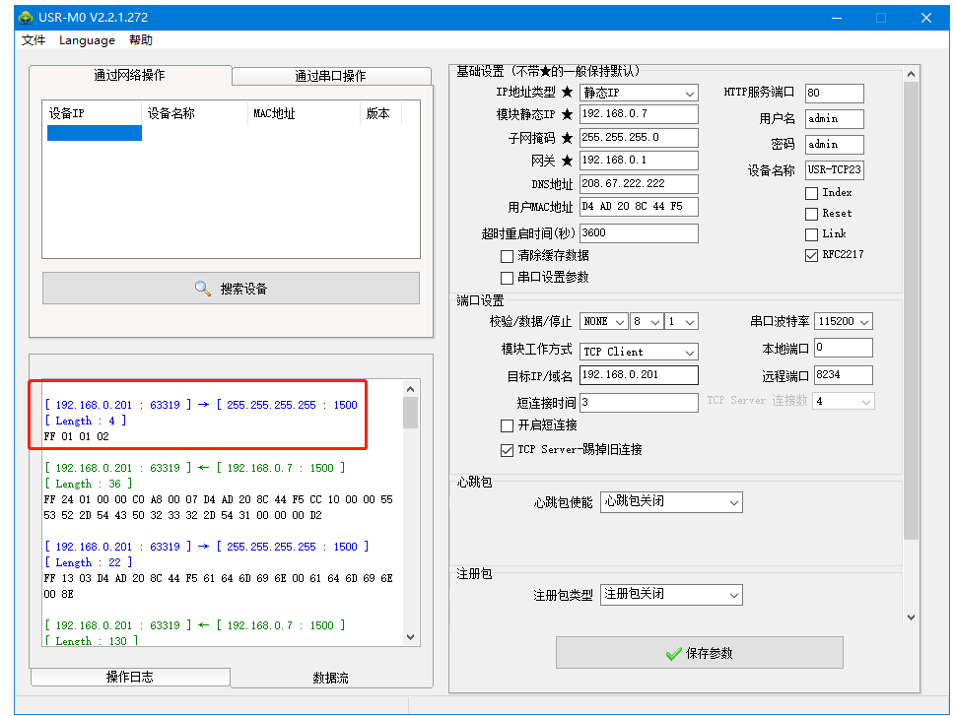Enable the 清除缓存数据 checkbox

pos(508,256)
